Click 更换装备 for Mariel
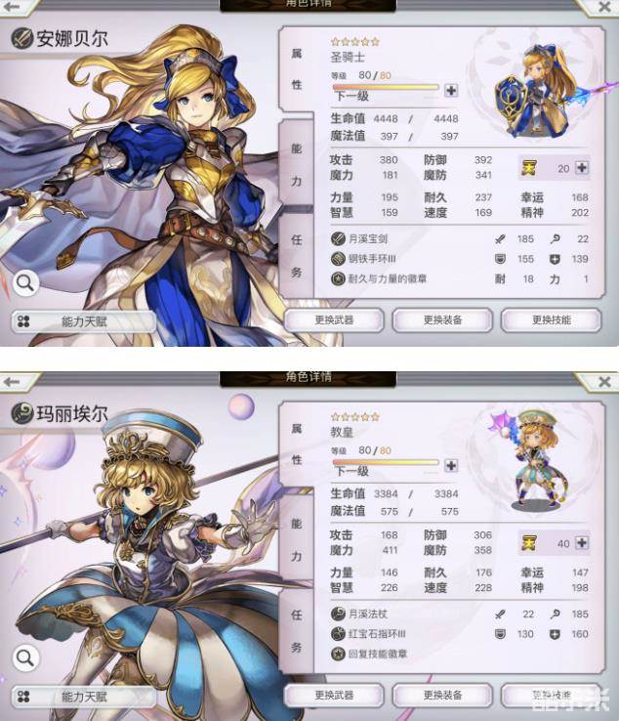This screenshot has width=619, height=721. pyautogui.click(x=442, y=696)
